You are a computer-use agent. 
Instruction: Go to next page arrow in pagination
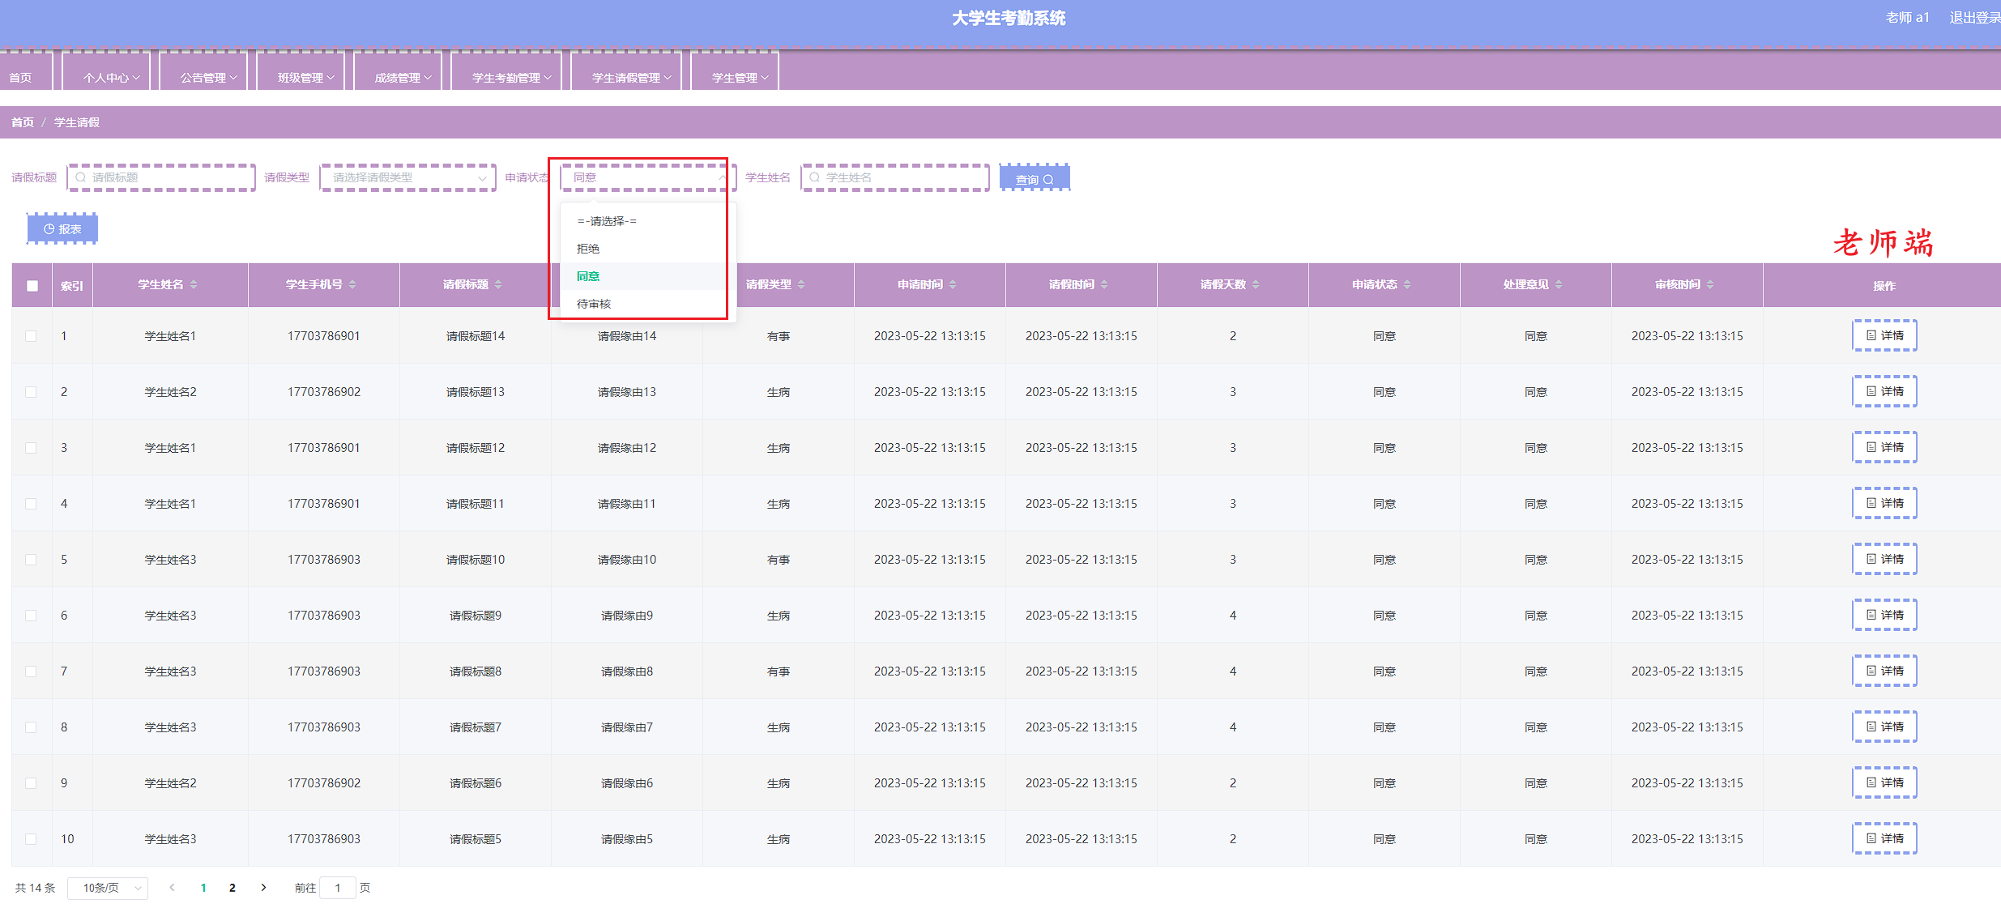point(263,888)
